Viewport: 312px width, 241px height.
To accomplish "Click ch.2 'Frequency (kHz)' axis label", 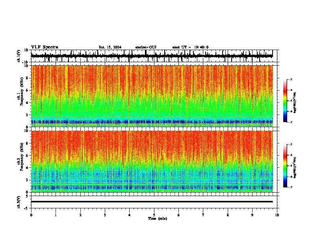I will point(22,157).
